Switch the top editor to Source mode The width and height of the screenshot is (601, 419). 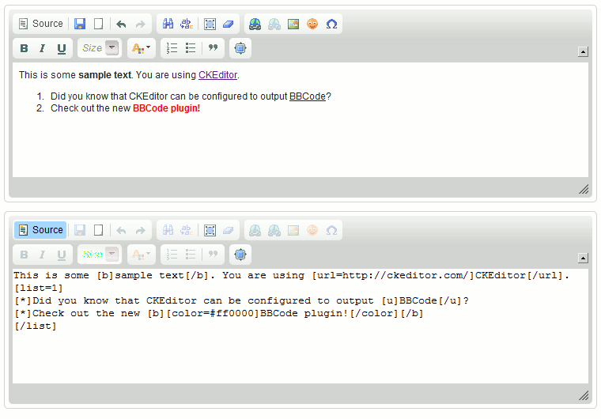tap(40, 24)
